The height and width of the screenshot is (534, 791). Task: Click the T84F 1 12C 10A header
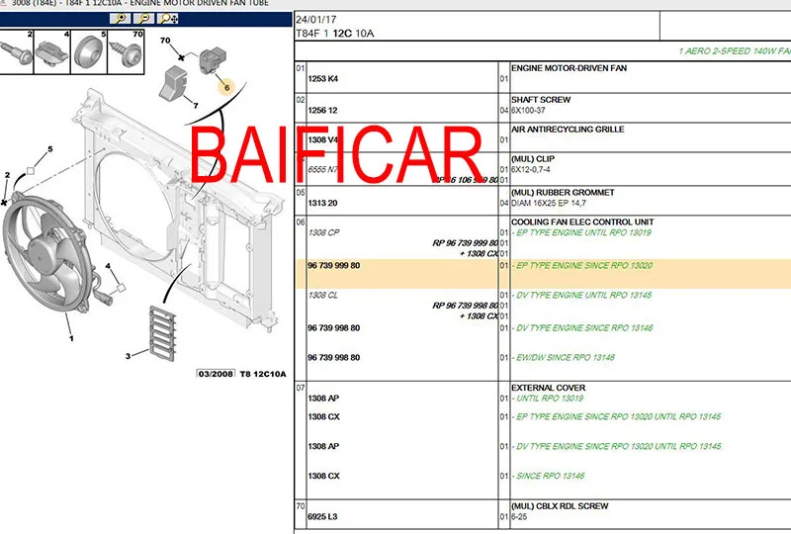point(335,34)
